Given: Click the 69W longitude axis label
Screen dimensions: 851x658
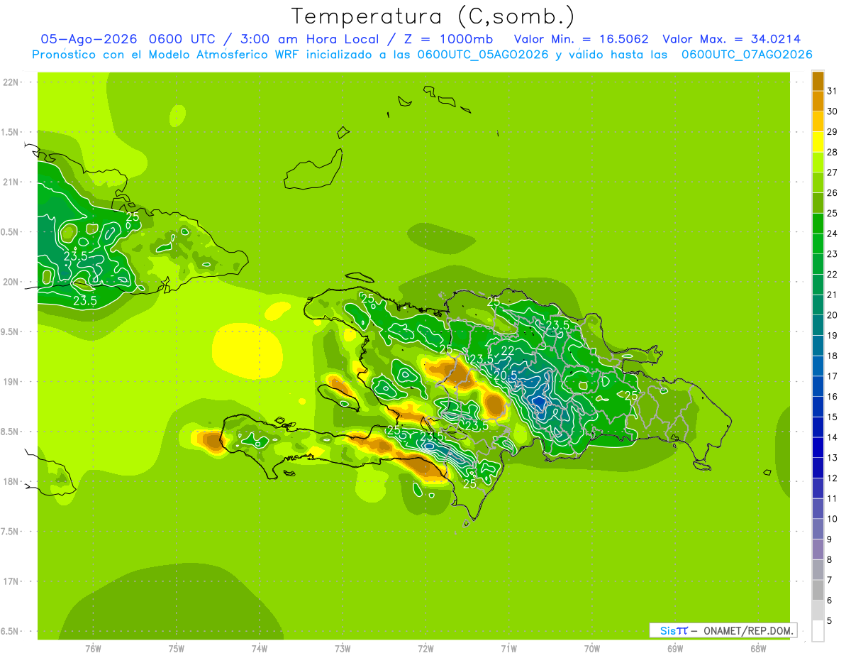Looking at the screenshot, I should (675, 649).
